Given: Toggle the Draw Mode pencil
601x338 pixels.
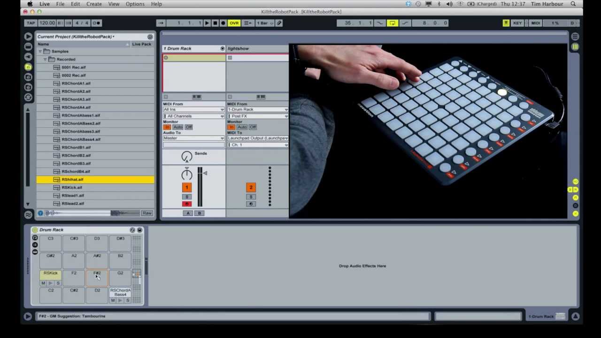Looking at the screenshot, I should [x=279, y=23].
